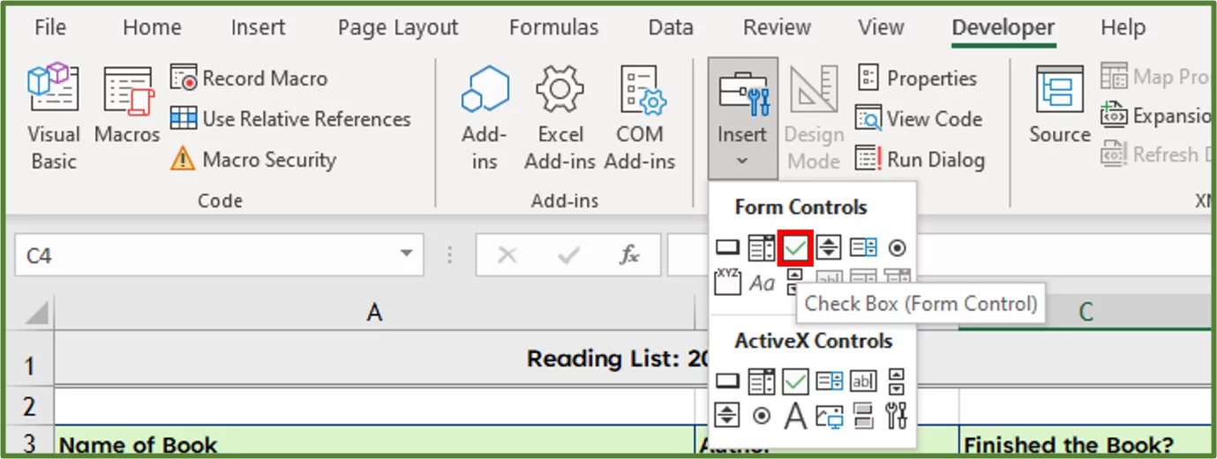Open the Add-ins button
The image size is (1217, 459).
point(485,117)
